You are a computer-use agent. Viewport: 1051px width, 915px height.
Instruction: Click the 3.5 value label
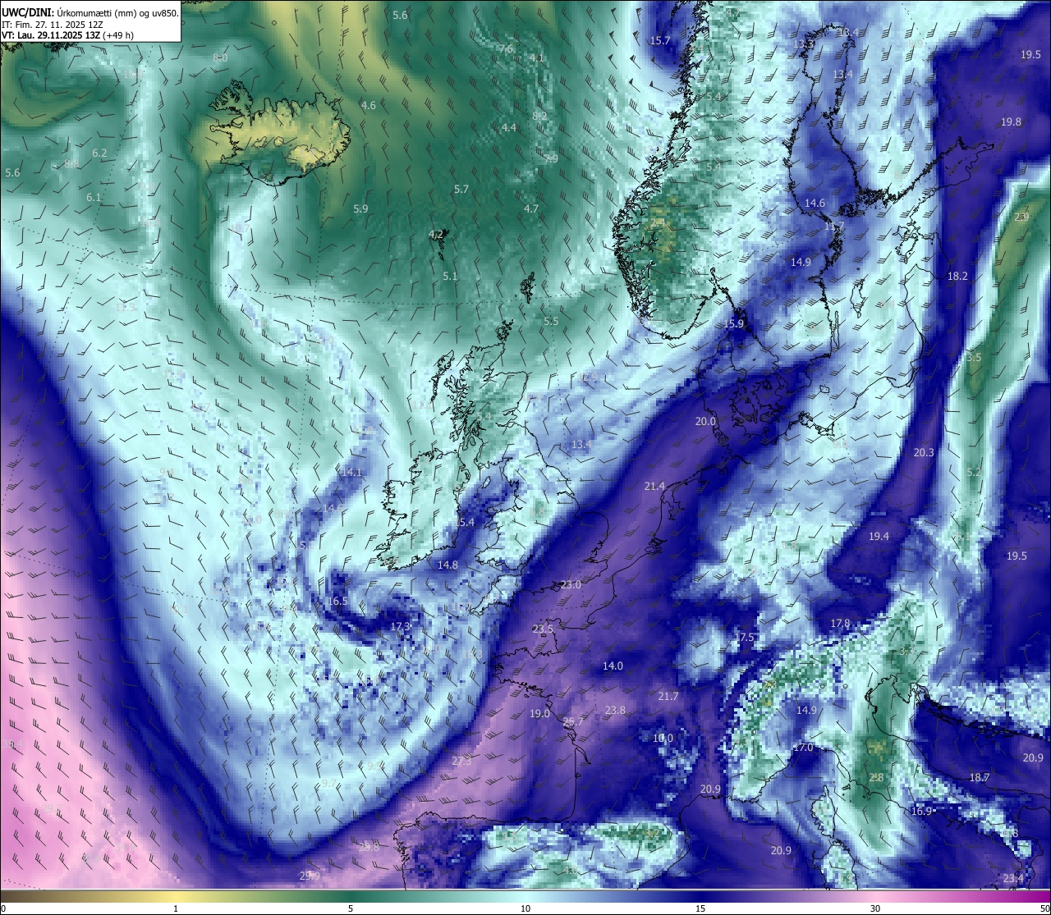coord(974,358)
